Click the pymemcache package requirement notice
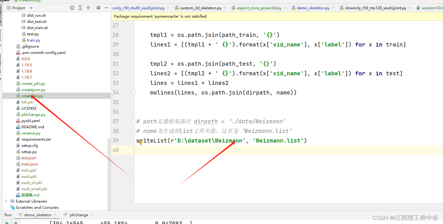Viewport: 443px width, 224px height. coord(160,16)
